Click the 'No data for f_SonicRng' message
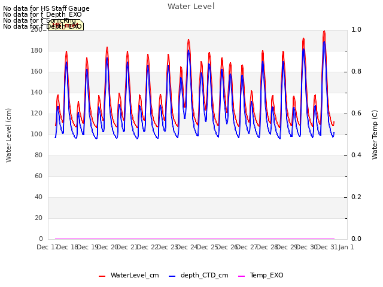 [39, 20]
